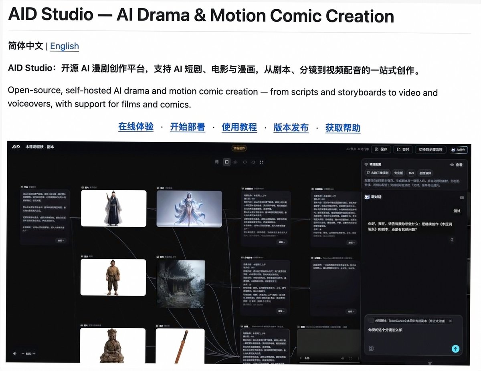Click the AID logo in the app header
The image size is (481, 371).
coord(16,147)
